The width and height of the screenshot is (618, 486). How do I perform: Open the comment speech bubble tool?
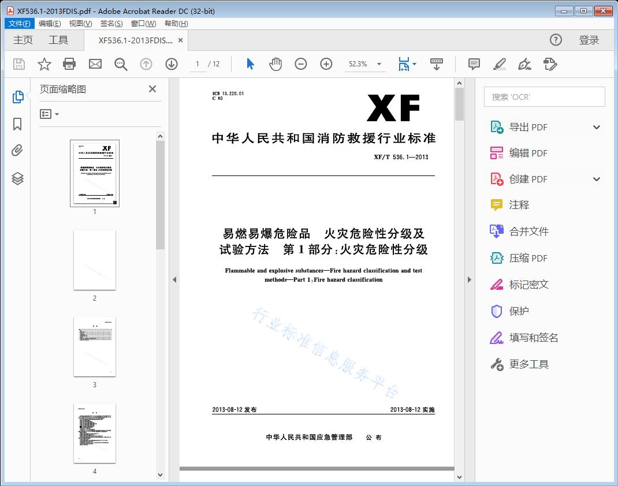(x=473, y=64)
